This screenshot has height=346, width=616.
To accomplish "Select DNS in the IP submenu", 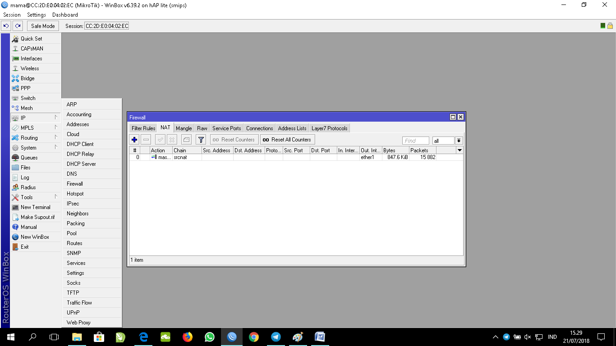I will (x=92, y=174).
